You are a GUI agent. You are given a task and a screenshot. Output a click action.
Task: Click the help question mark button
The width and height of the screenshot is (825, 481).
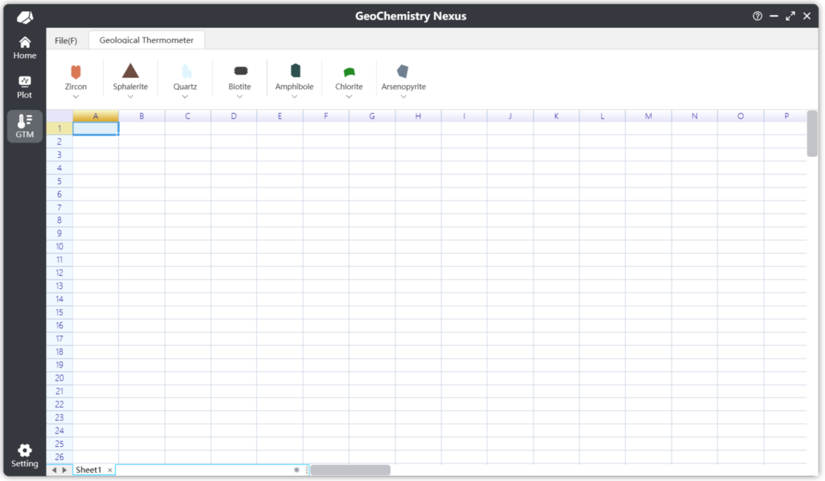tap(757, 16)
